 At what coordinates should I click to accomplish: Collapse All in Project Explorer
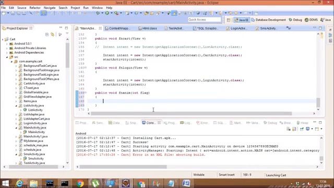click(x=47, y=34)
